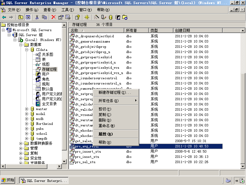Click the Back arrow toolbar icon
The image size is (246, 185).
[4, 17]
